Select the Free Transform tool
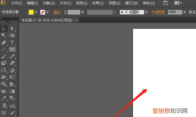 pyautogui.click(x=12, y=77)
